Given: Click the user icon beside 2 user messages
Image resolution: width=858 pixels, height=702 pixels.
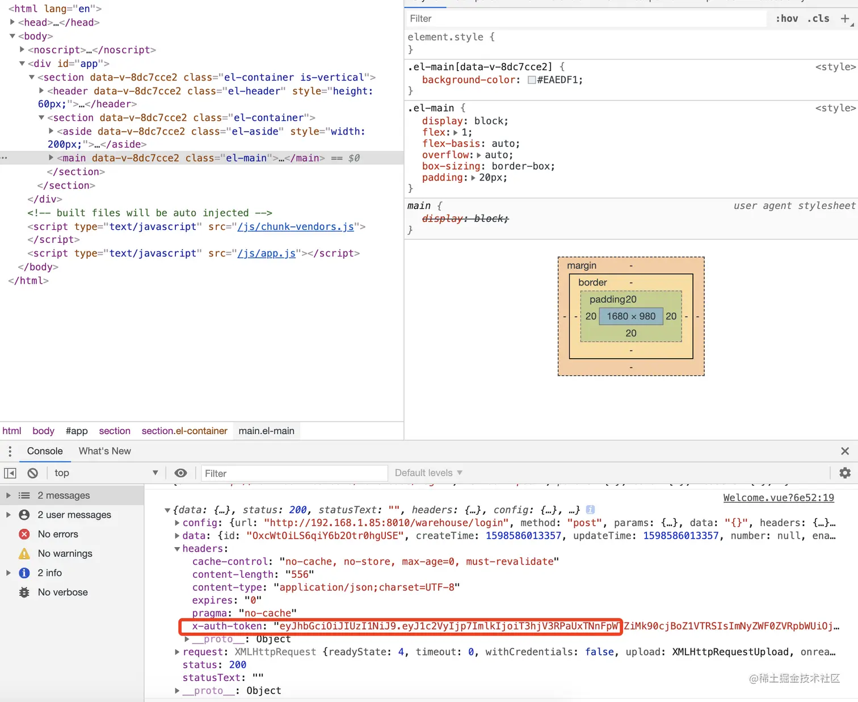Looking at the screenshot, I should (x=24, y=515).
